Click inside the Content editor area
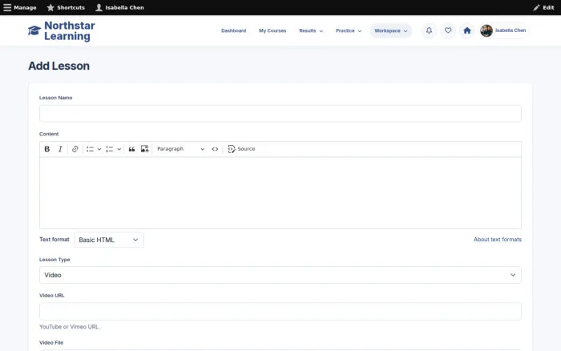Image resolution: width=561 pixels, height=351 pixels. 280,193
